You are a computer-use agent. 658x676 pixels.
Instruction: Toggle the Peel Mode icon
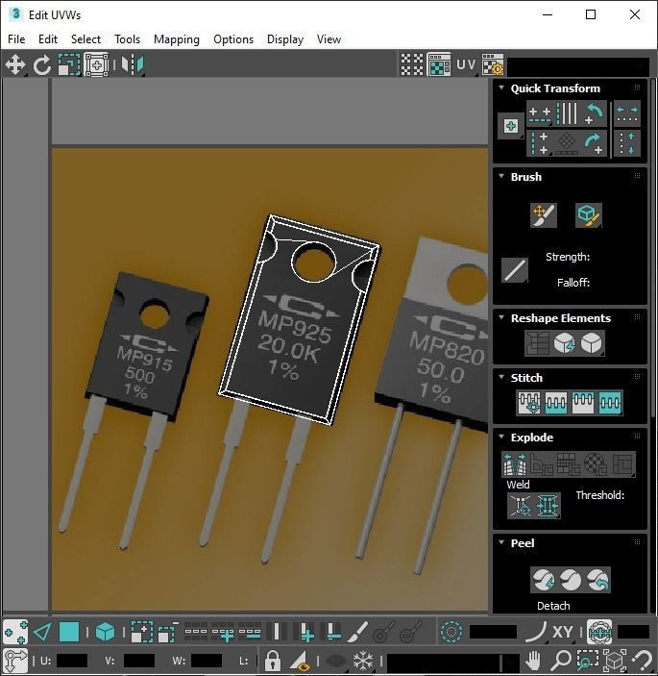571,580
